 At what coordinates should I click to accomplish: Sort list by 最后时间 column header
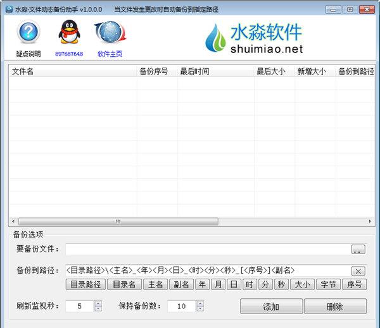click(215, 71)
